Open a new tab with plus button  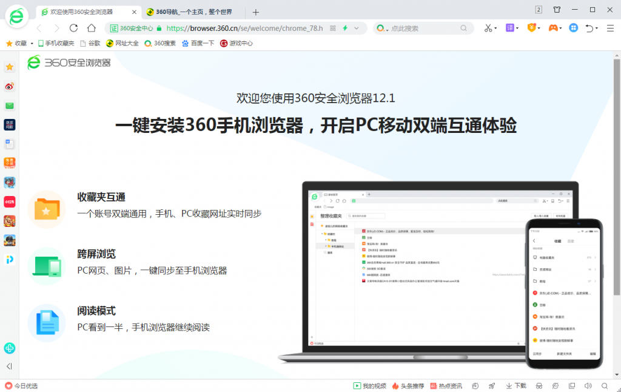[256, 12]
